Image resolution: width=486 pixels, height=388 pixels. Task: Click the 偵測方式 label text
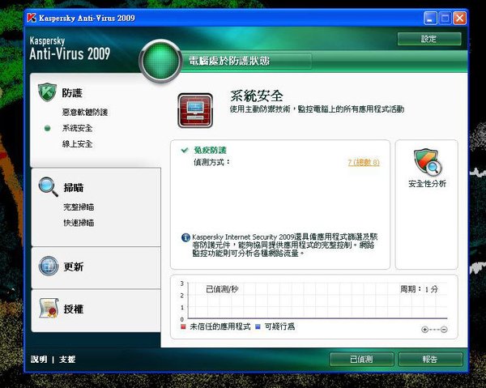point(212,162)
